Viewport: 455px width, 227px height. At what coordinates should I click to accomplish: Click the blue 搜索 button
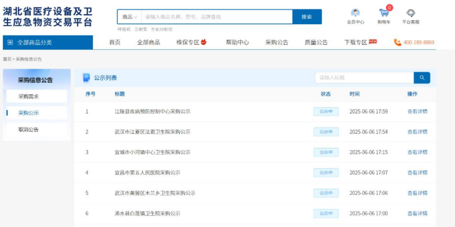pyautogui.click(x=307, y=17)
